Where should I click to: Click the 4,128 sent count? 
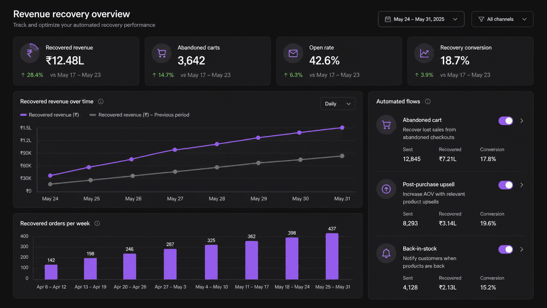410,288
